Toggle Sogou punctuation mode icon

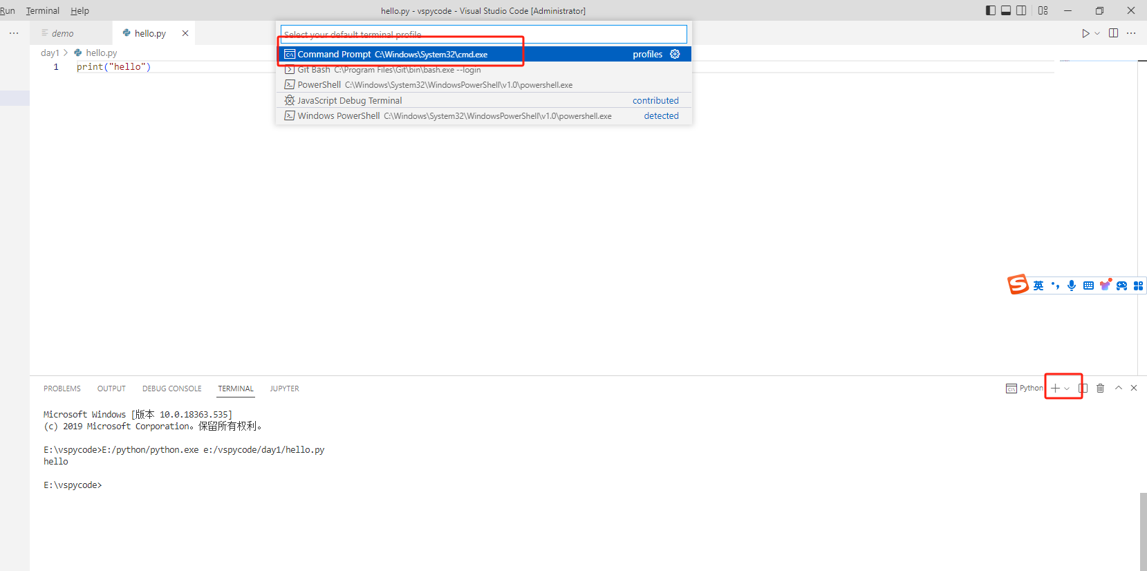pos(1055,285)
